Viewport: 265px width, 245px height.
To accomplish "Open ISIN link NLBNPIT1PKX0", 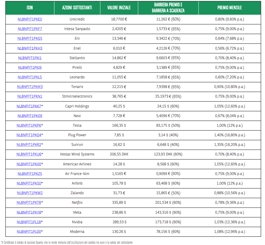I will pos(29,164).
